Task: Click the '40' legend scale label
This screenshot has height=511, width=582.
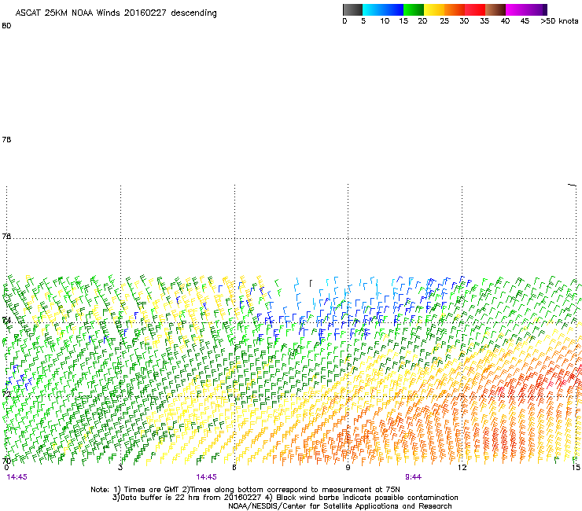Action: pyautogui.click(x=505, y=21)
